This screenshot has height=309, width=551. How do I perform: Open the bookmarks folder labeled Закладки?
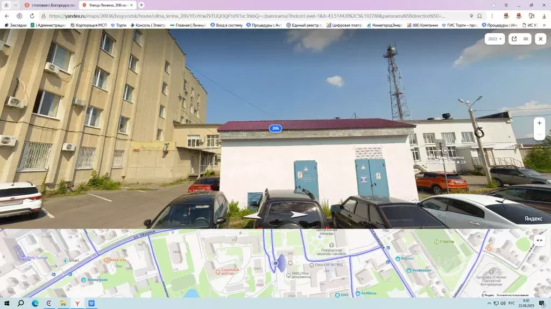tap(16, 24)
